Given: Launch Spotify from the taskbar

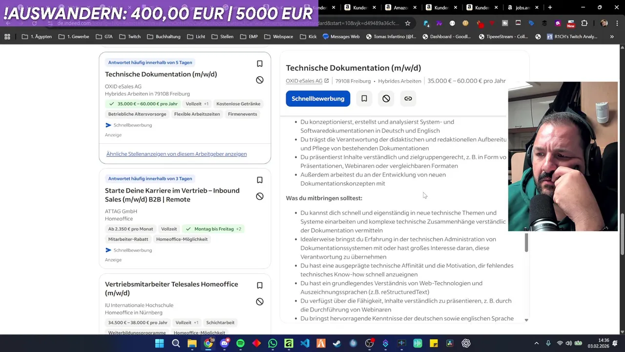Looking at the screenshot, I should pyautogui.click(x=240, y=344).
